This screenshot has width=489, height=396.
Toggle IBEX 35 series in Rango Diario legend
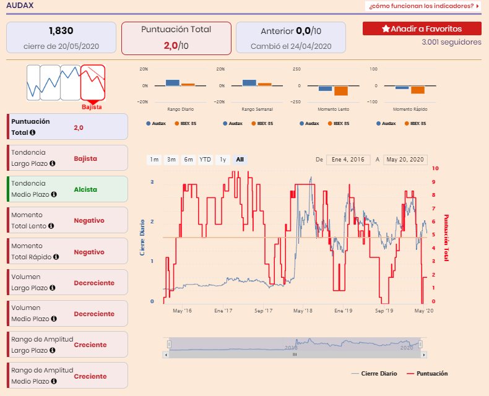tap(185, 124)
